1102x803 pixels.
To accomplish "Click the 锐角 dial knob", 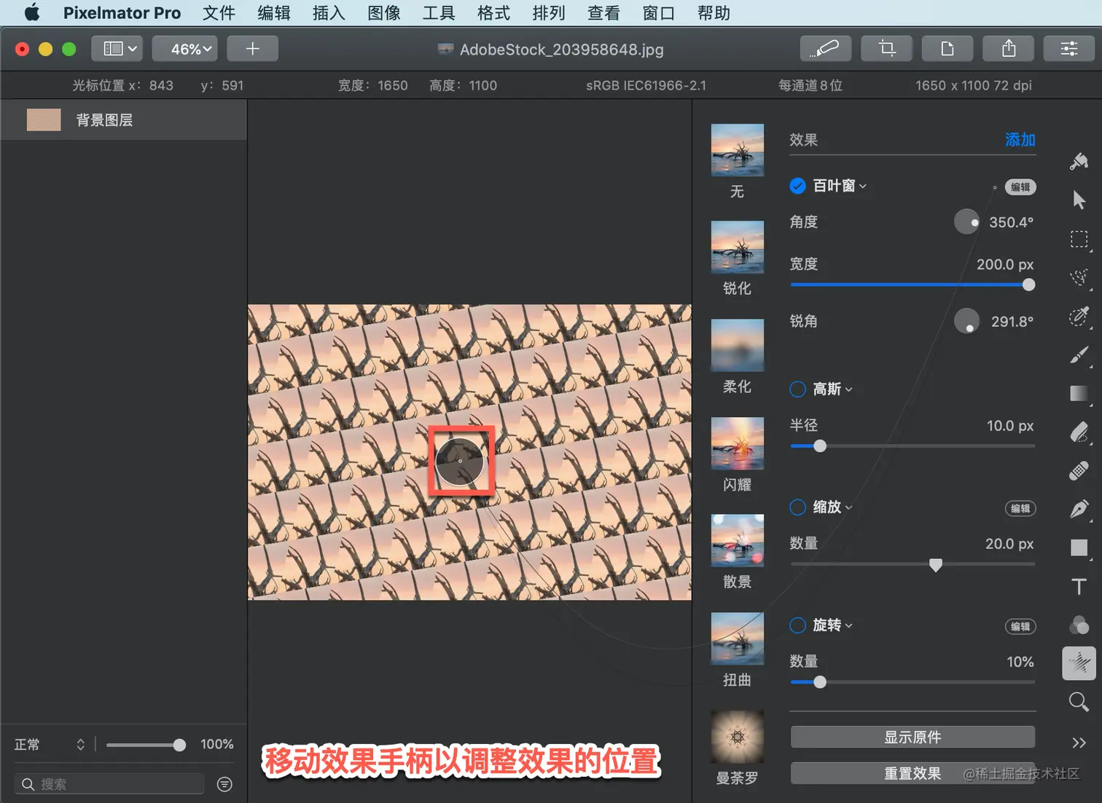I will tap(966, 320).
